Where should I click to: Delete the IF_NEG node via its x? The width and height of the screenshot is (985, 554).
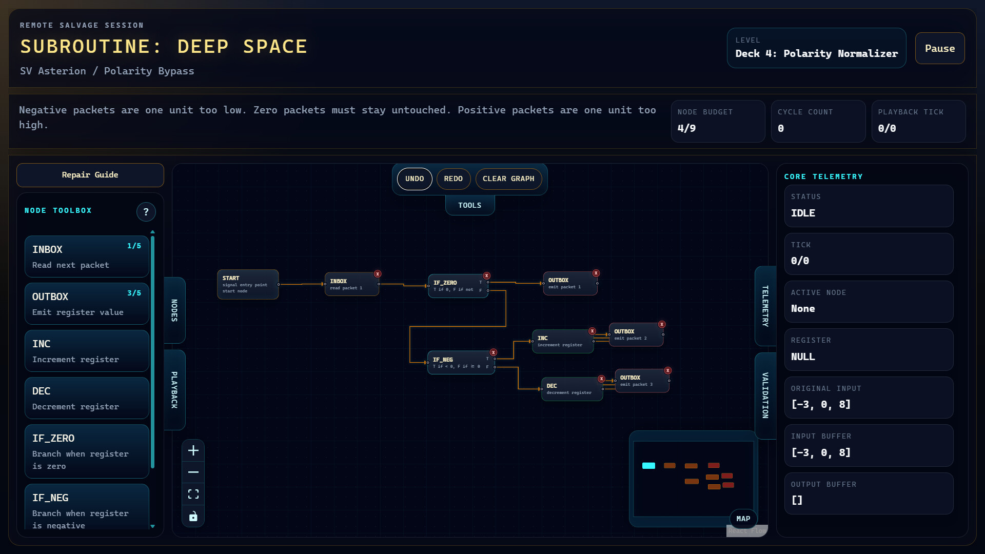point(494,352)
